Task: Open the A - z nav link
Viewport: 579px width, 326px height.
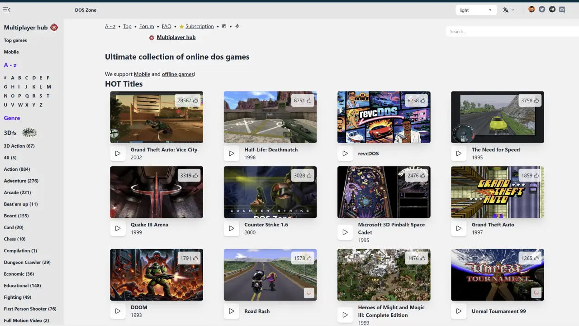Action: (x=110, y=26)
